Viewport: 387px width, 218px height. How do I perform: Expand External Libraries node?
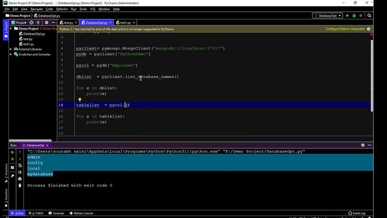(x=11, y=49)
